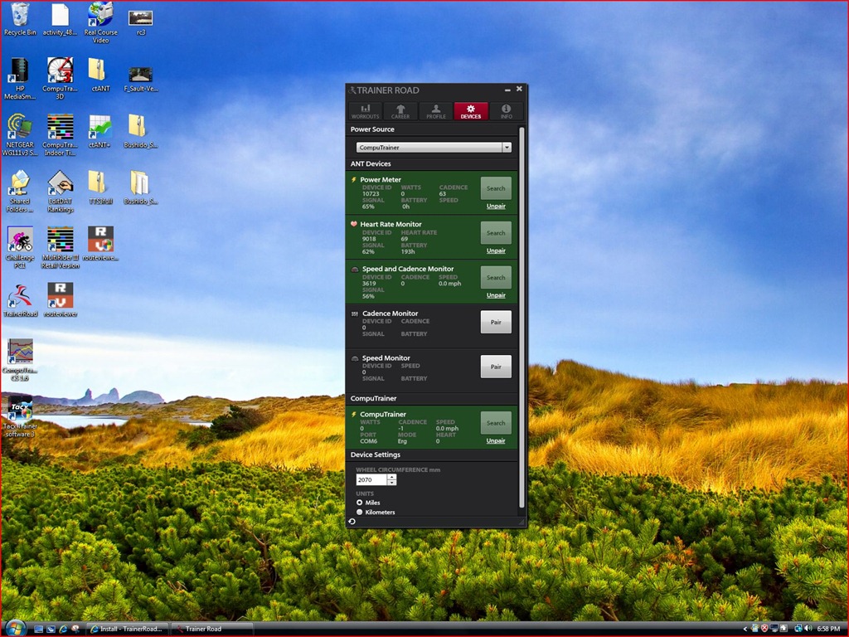The height and width of the screenshot is (637, 849).
Task: Click Search for the Power Meter
Action: (496, 188)
